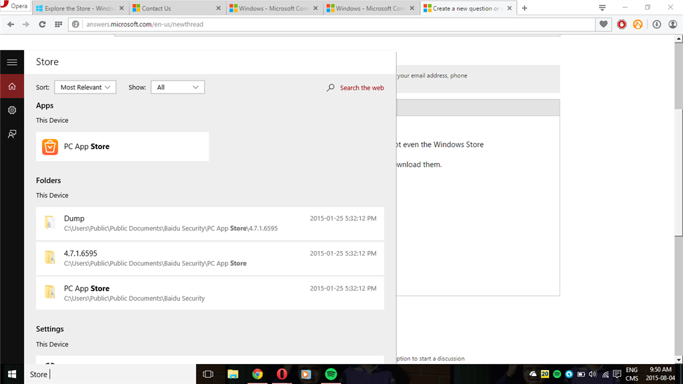
Task: Click the scrollbar down arrow
Action: click(x=678, y=359)
